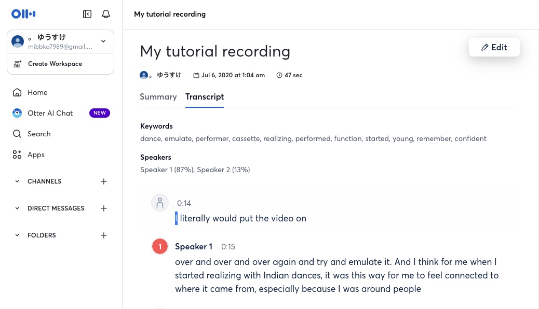
Task: Click Speaker 2 (13%) in Speakers
Action: tap(223, 170)
